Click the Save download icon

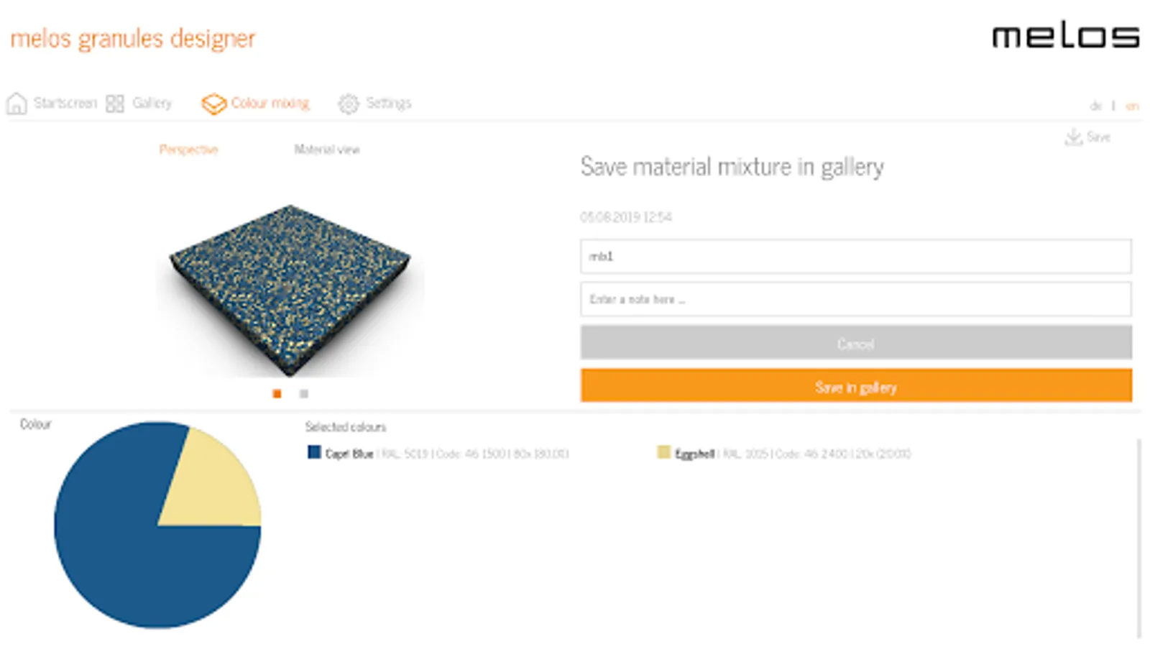[x=1073, y=137]
